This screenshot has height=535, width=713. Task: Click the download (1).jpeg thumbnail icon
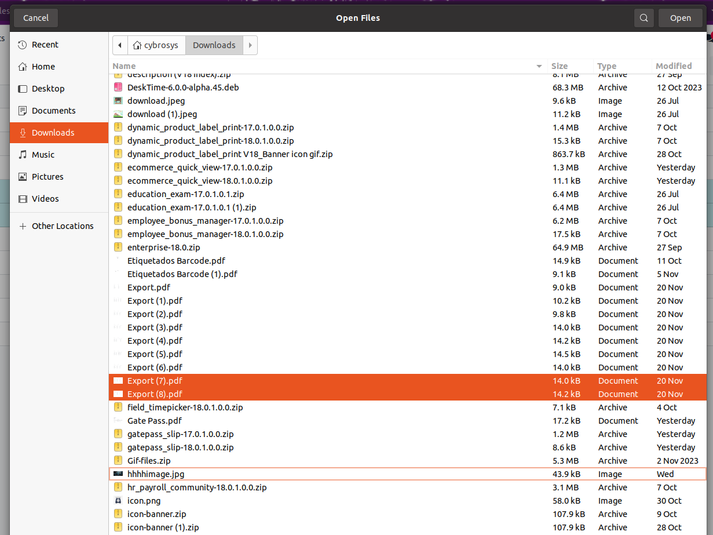tap(118, 114)
